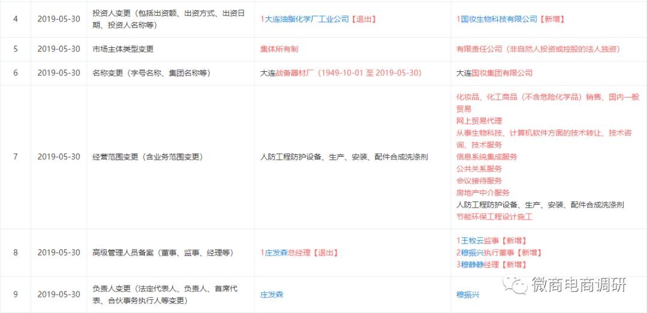Select the 负责人变更（法定代表人…） item text
Viewport: 647px width, 313px height.
click(165, 295)
